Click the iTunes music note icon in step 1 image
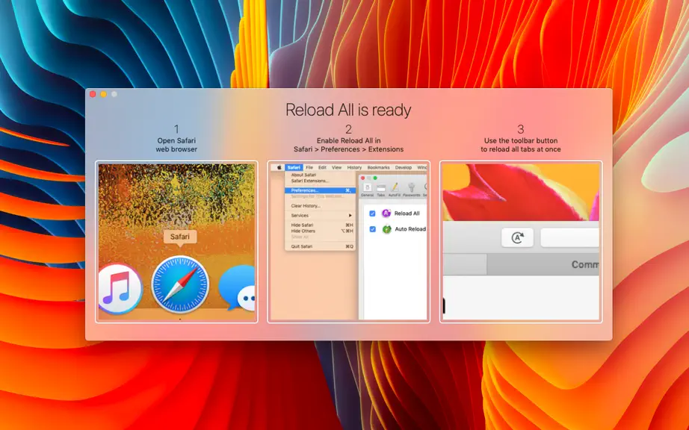This screenshot has width=689, height=430. tap(120, 289)
